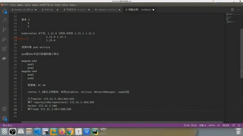Viewport: 243px width, 136px height.
Task: Close Docker UI工具.txt tab via its dot
Action: coord(36,10)
